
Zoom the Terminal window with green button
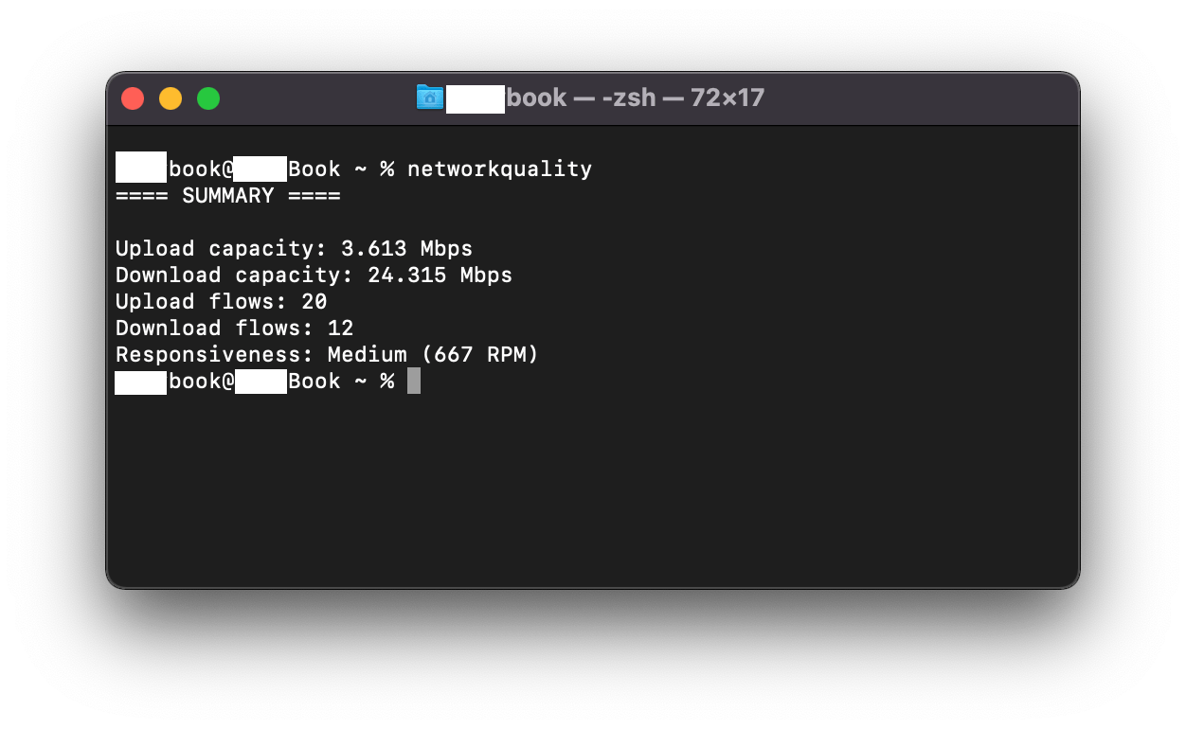(x=208, y=98)
